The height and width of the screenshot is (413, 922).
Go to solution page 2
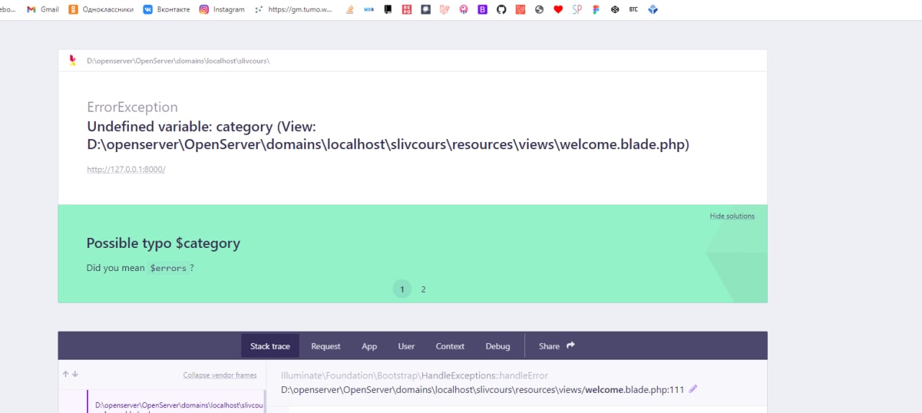(x=423, y=289)
